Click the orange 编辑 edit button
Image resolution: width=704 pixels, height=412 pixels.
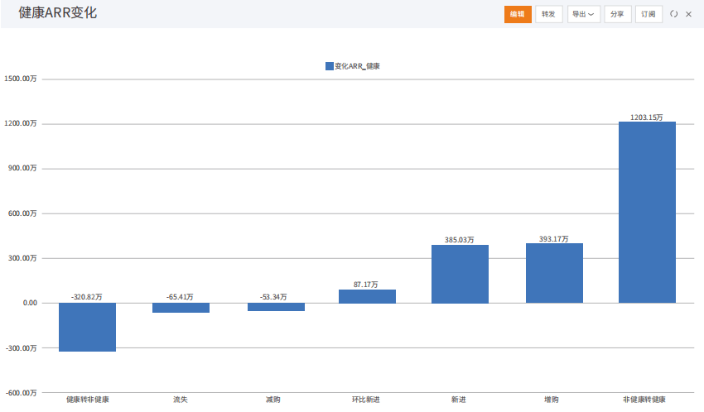pyautogui.click(x=518, y=14)
